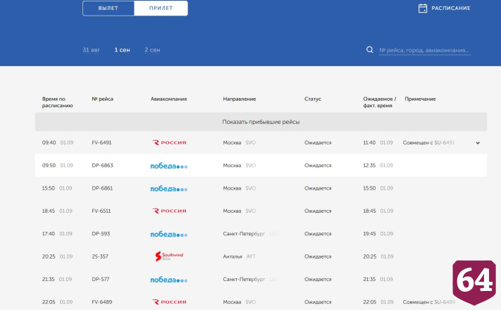Image resolution: width=501 pixels, height=310 pixels.
Task: Select flight number DP-577
Action: pos(100,279)
